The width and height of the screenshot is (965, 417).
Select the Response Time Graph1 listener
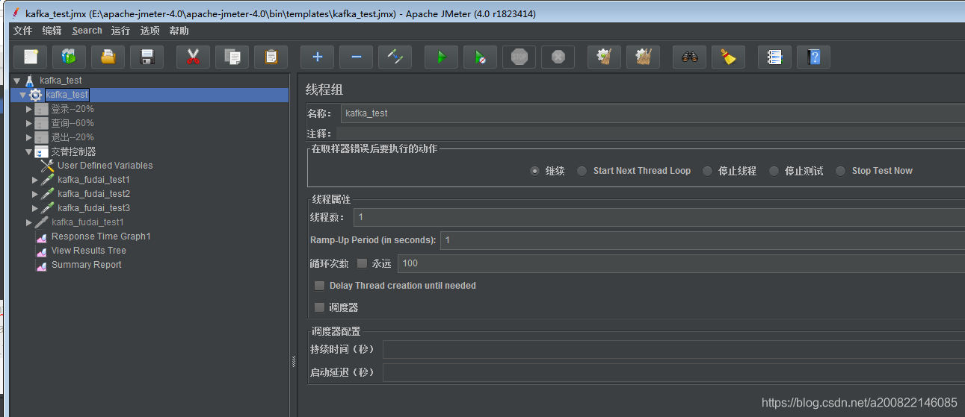click(x=101, y=236)
